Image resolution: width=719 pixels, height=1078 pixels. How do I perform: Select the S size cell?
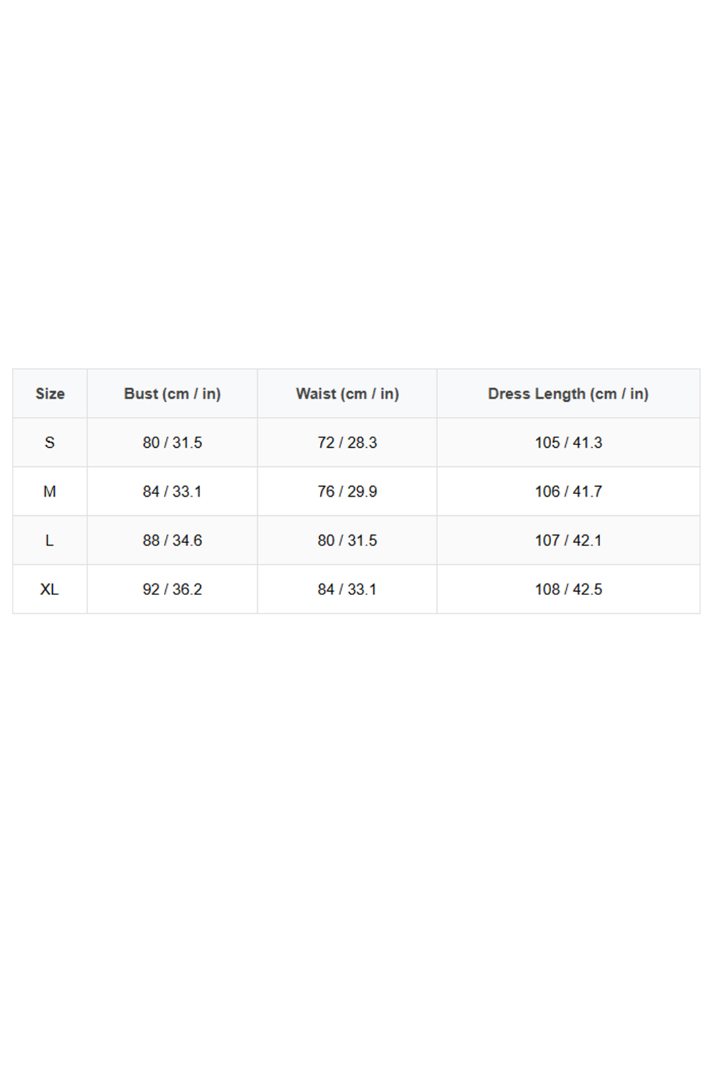(x=50, y=443)
